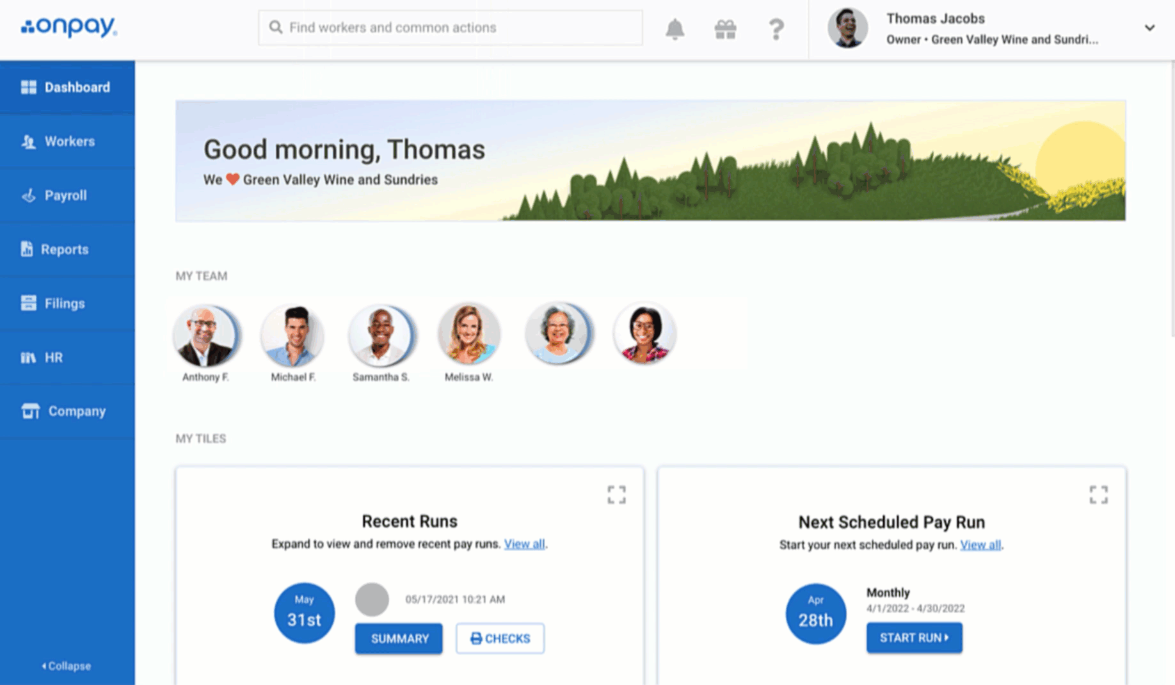Image resolution: width=1175 pixels, height=685 pixels.
Task: Click the gray circle beside the run date
Action: pyautogui.click(x=372, y=599)
